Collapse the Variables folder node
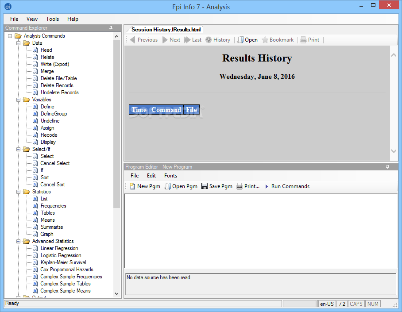The image size is (402, 312). [x=19, y=100]
